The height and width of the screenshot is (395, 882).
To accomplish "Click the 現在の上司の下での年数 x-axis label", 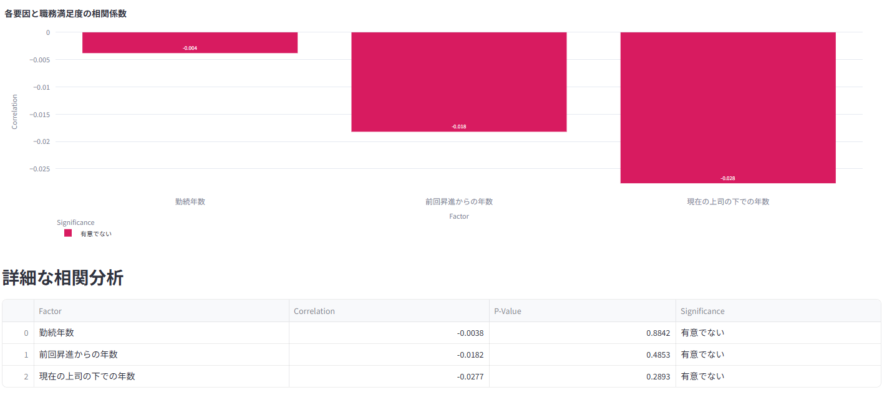I will tap(728, 202).
